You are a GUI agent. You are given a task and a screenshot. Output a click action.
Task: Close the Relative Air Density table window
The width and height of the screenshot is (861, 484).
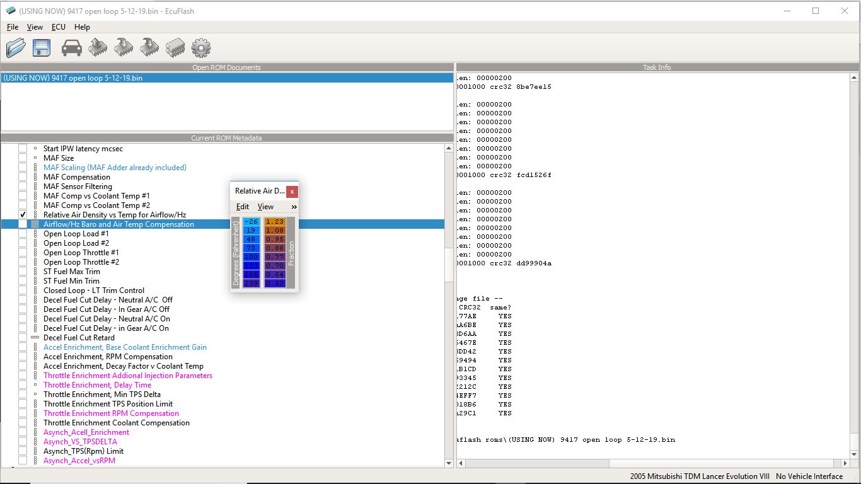[x=292, y=191]
